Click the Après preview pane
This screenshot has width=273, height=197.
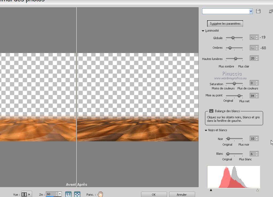(138, 97)
